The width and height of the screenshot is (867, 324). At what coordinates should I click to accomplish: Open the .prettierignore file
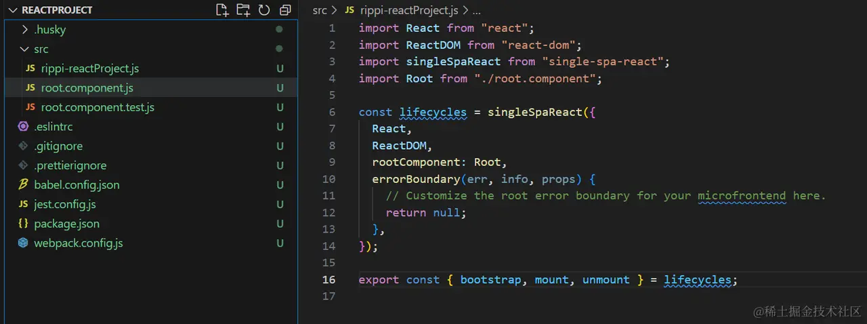(70, 165)
